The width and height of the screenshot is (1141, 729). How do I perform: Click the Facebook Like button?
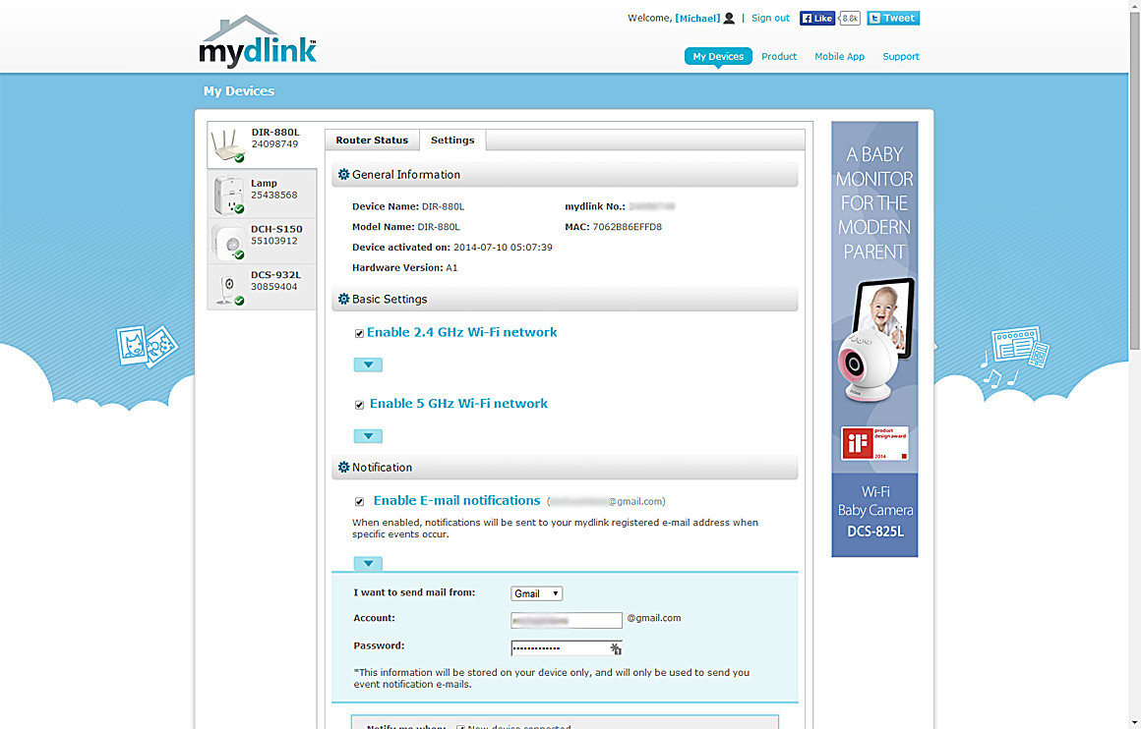pos(817,18)
